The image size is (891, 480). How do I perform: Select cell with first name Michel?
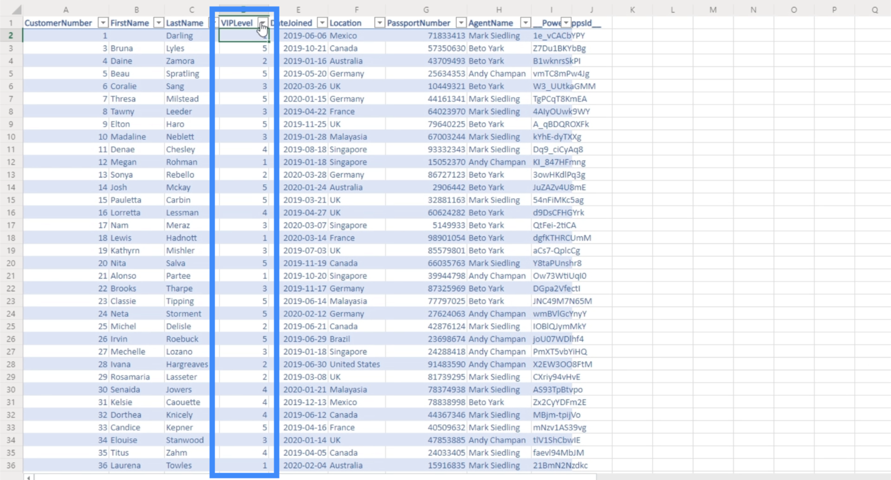[x=136, y=326]
